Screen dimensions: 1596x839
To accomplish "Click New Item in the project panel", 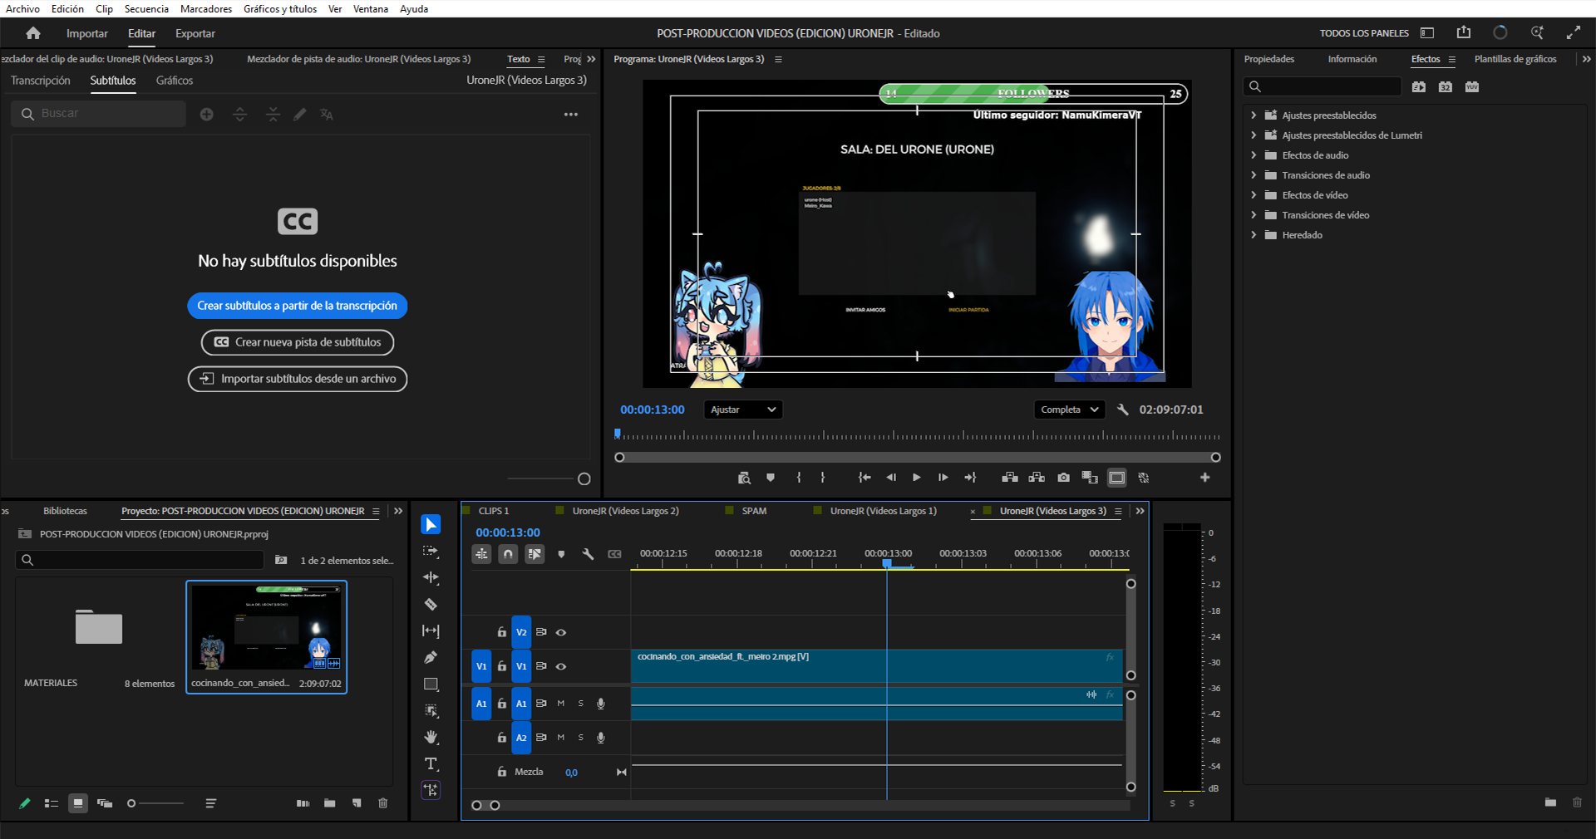I will pos(357,803).
